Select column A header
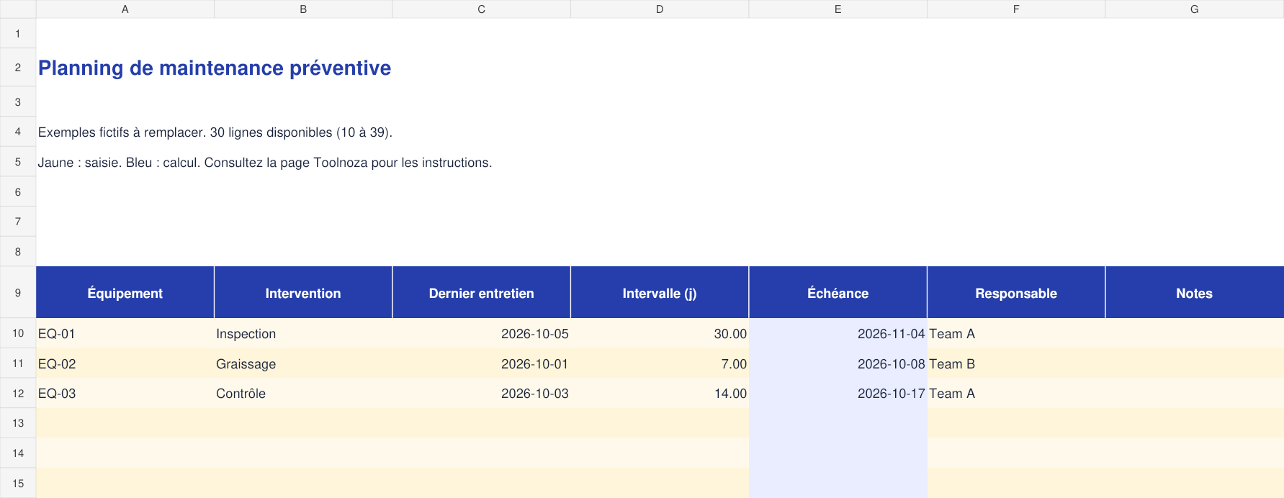The width and height of the screenshot is (1284, 498). point(125,9)
